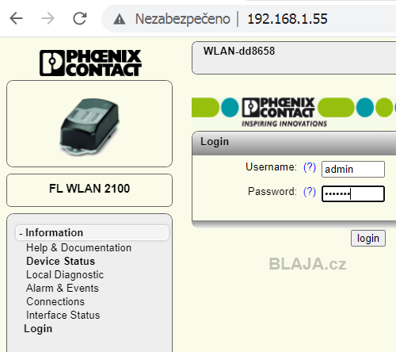
Task: Open Alarm & Events page
Action: (x=63, y=288)
